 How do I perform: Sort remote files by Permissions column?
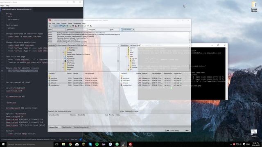168,73
